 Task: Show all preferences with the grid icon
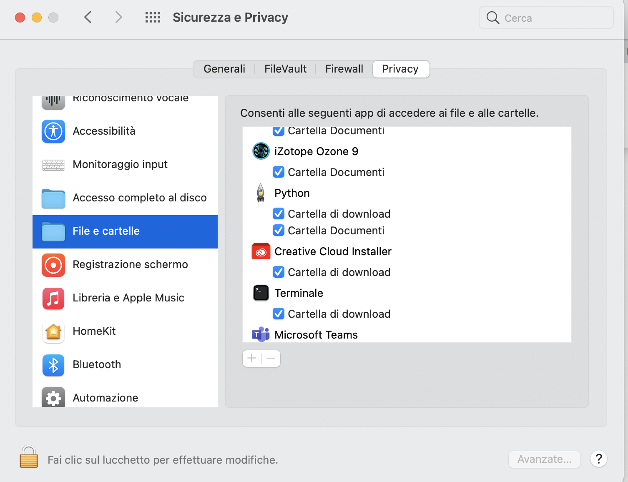tap(153, 18)
